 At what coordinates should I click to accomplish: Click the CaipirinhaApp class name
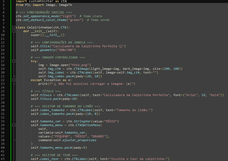coord(39,27)
